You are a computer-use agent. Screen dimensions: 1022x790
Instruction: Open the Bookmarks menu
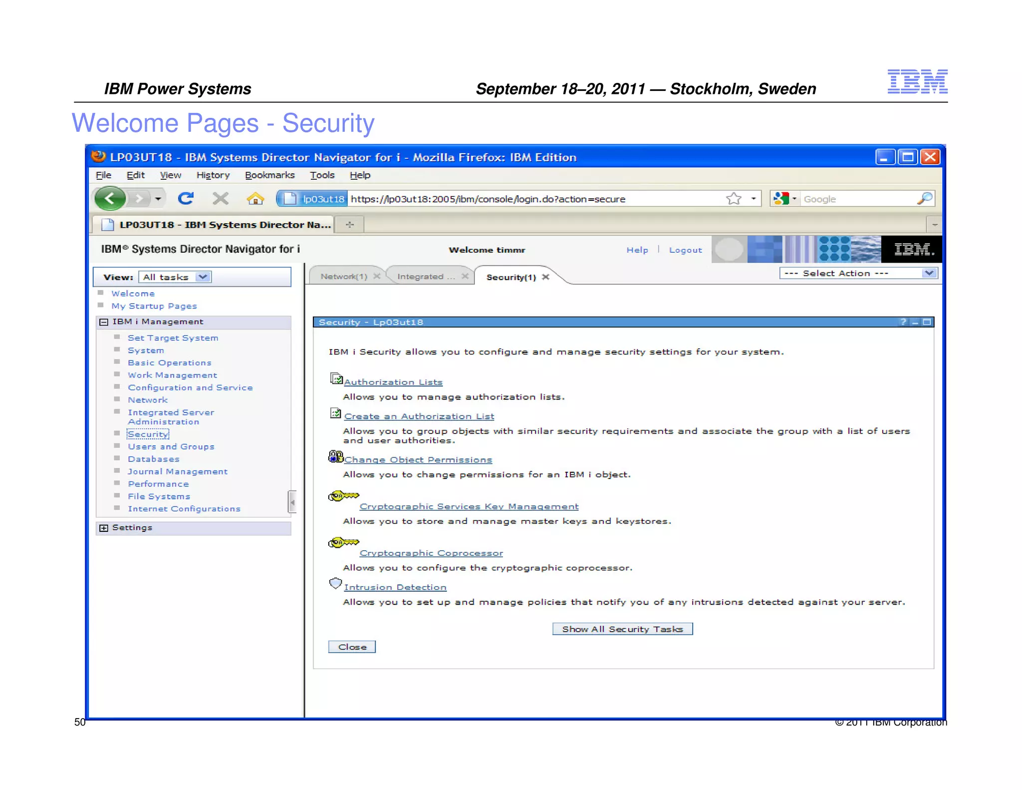pos(269,175)
